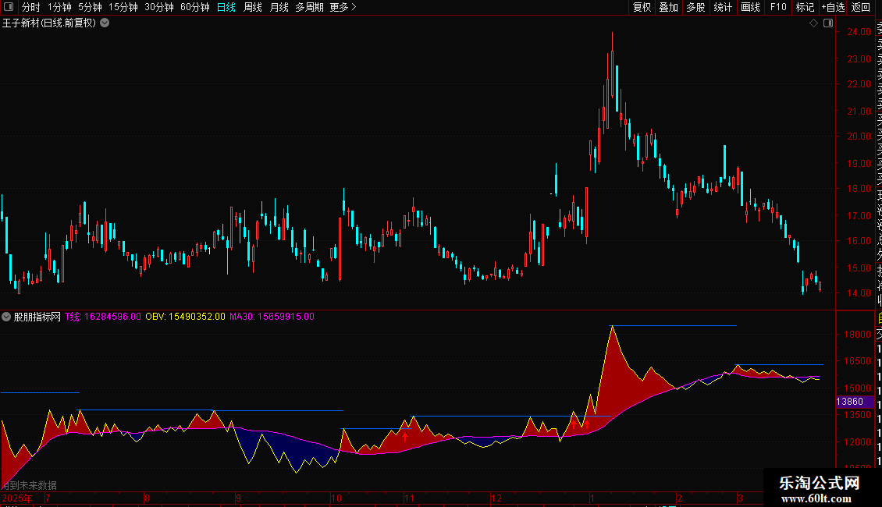Image resolution: width=882 pixels, height=507 pixels.
Task: Click the 18000 indicator axis label
Action: click(857, 334)
